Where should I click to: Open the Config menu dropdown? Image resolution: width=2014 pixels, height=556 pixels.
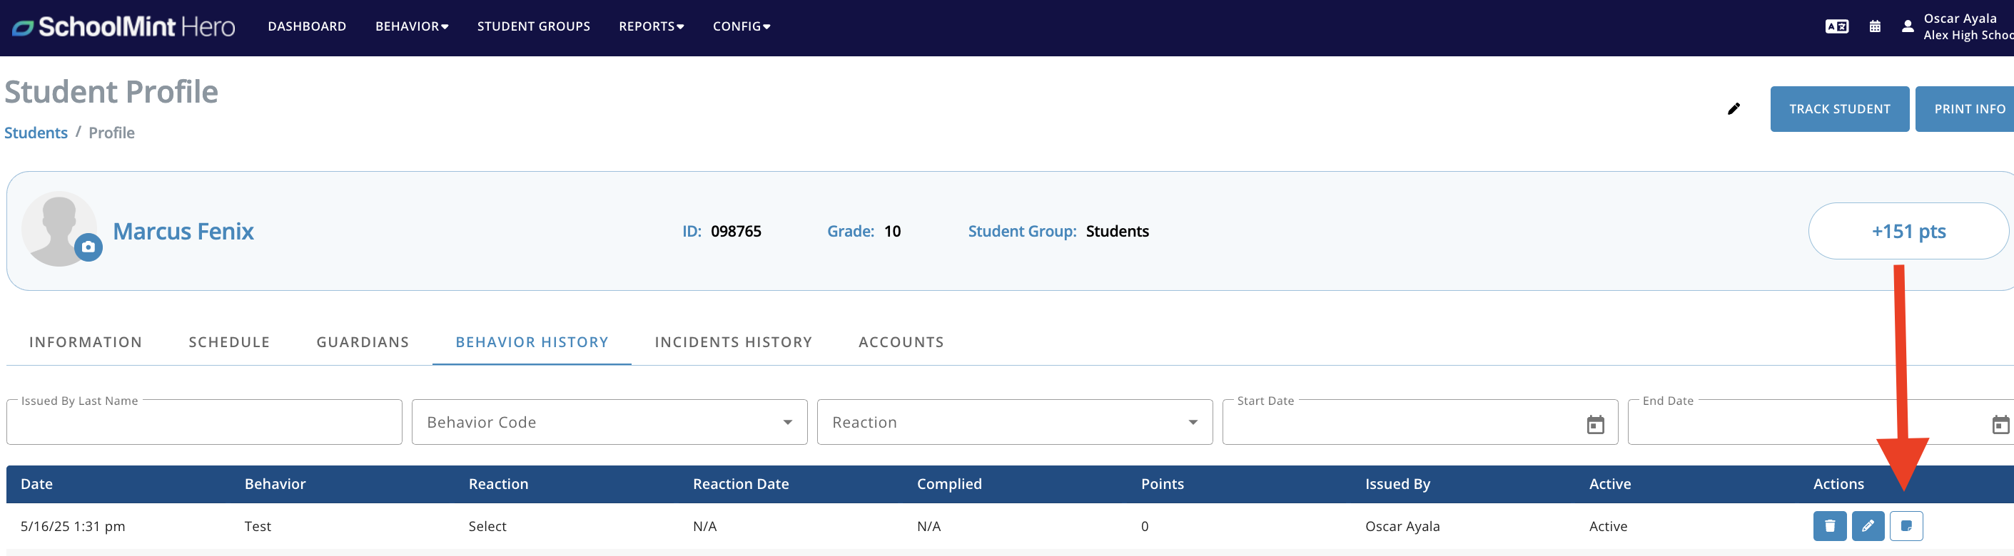[x=742, y=26]
